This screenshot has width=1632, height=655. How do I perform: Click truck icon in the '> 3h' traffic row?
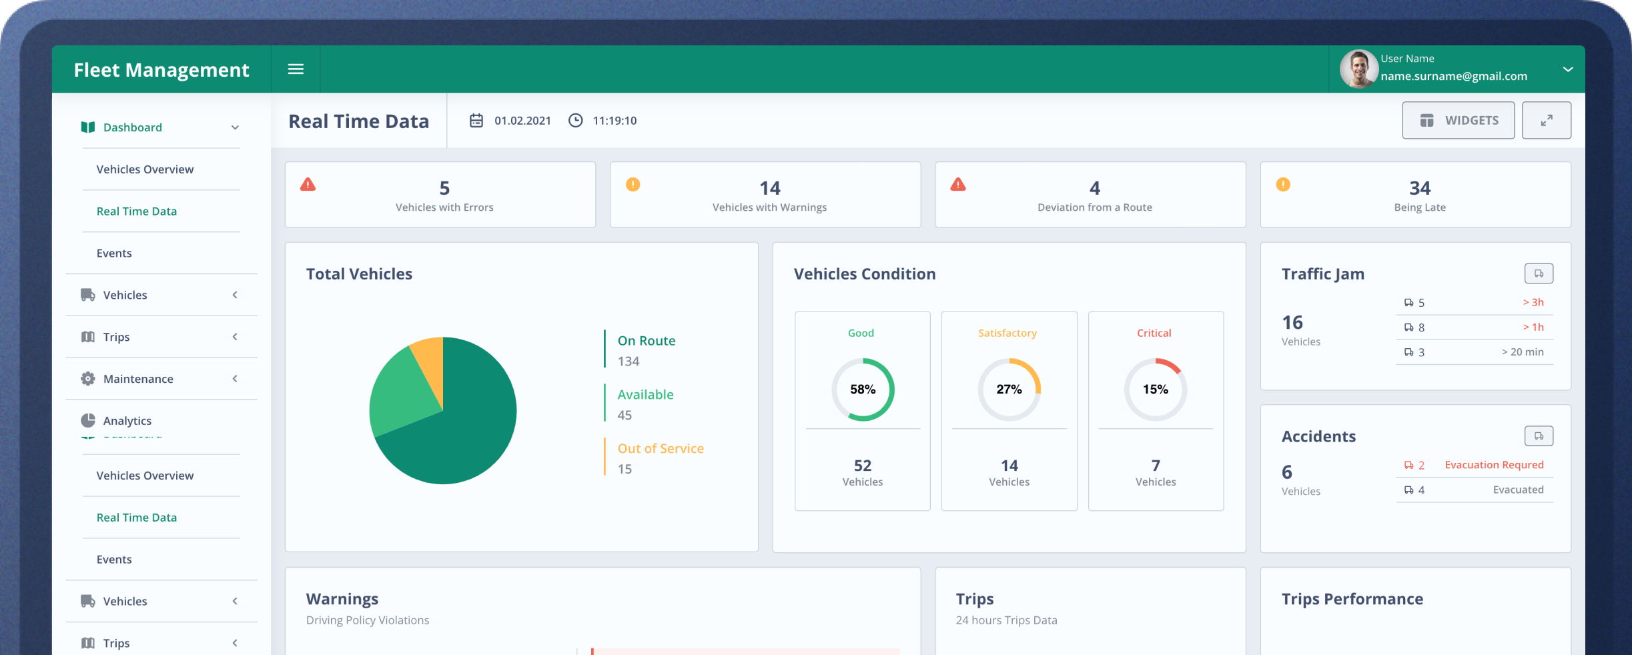pos(1408,303)
